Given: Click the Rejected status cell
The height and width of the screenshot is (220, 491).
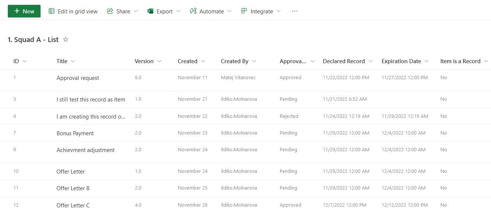Looking at the screenshot, I should (289, 116).
